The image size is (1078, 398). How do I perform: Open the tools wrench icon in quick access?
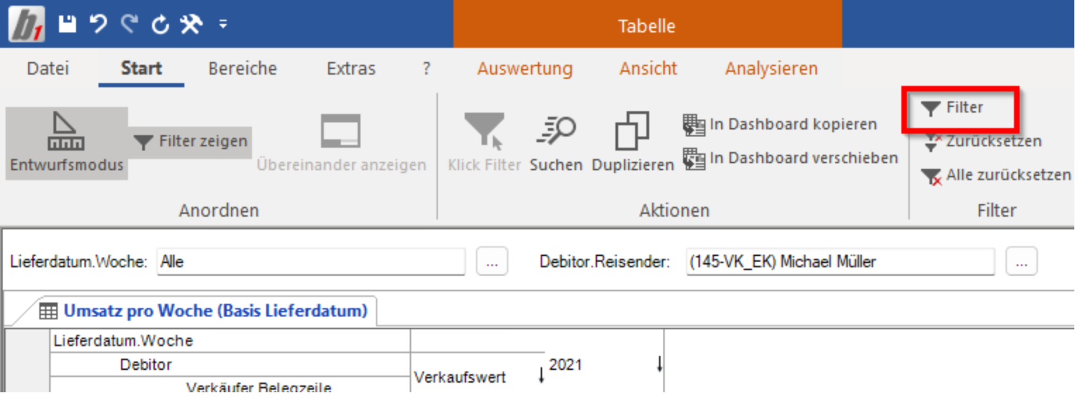click(x=191, y=24)
